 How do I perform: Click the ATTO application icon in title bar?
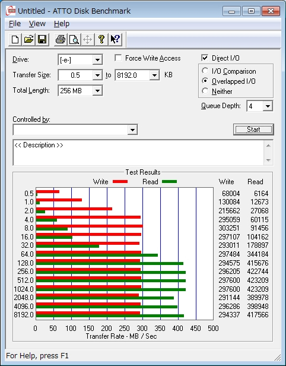[x=11, y=11]
